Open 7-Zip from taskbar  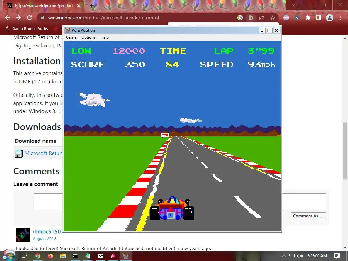(101, 256)
